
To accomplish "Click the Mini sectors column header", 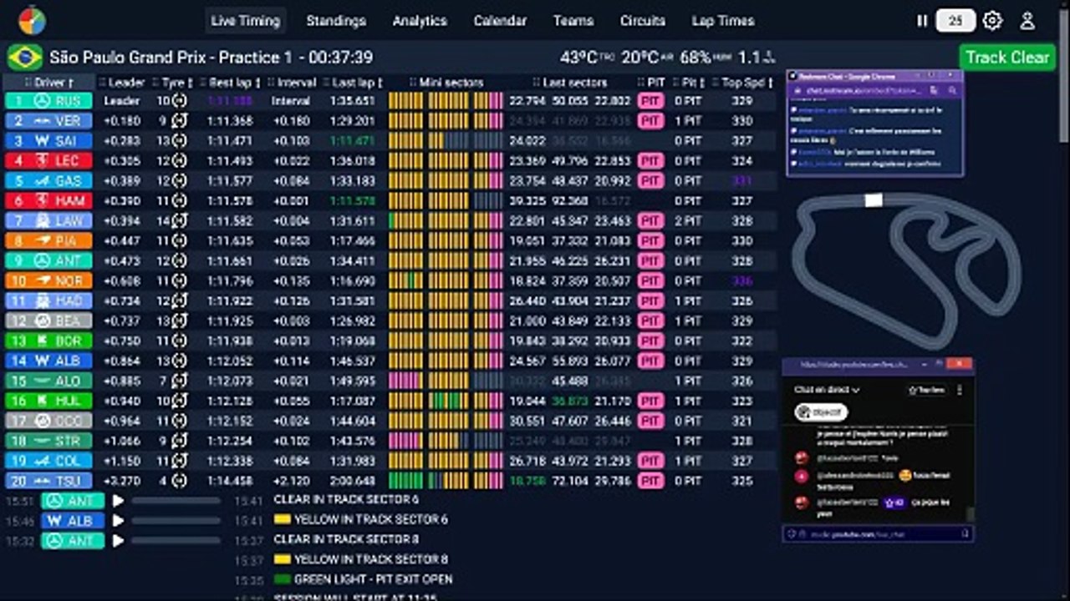I will (446, 83).
